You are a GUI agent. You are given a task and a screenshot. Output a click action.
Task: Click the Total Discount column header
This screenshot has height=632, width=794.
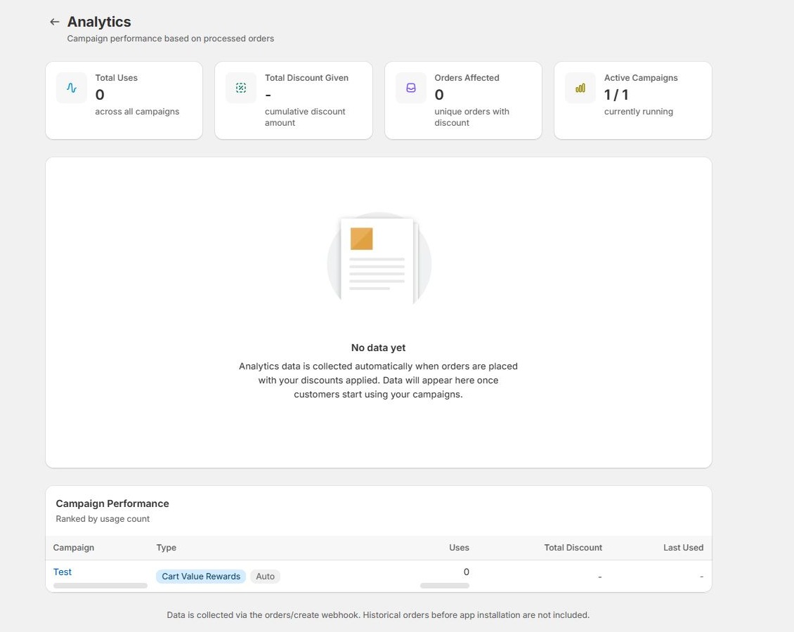(573, 548)
